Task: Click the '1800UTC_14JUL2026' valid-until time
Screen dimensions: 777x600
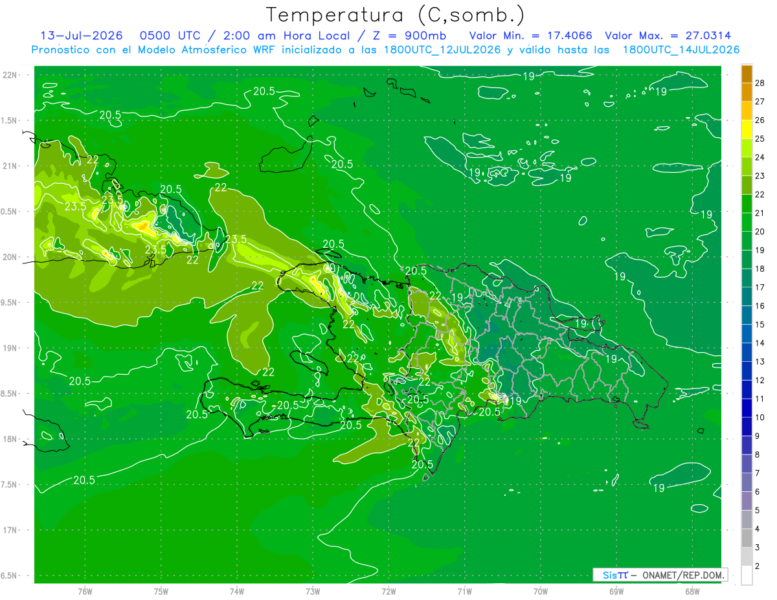Action: (x=681, y=50)
